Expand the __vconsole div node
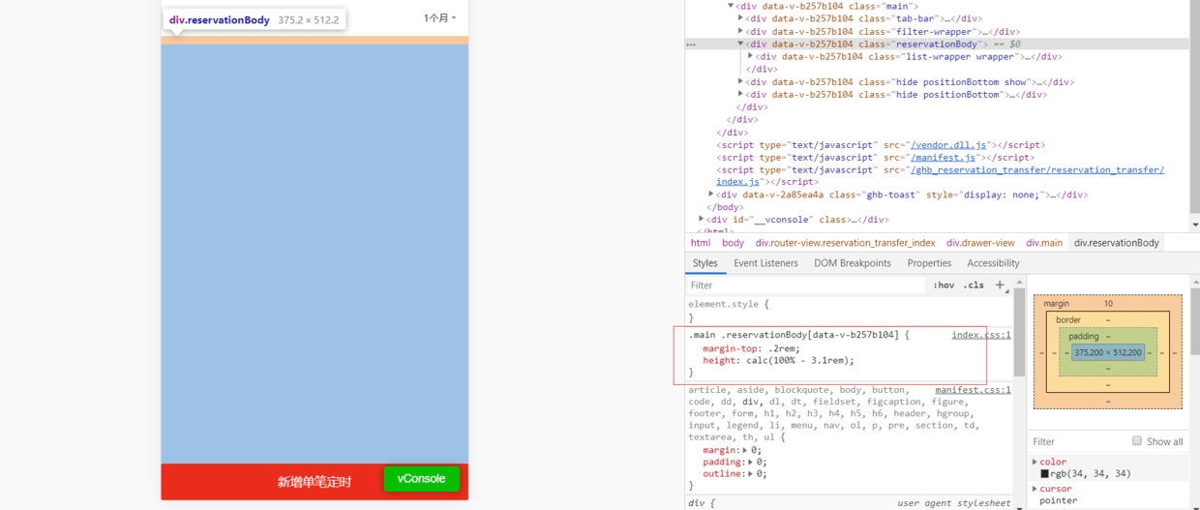 [702, 219]
